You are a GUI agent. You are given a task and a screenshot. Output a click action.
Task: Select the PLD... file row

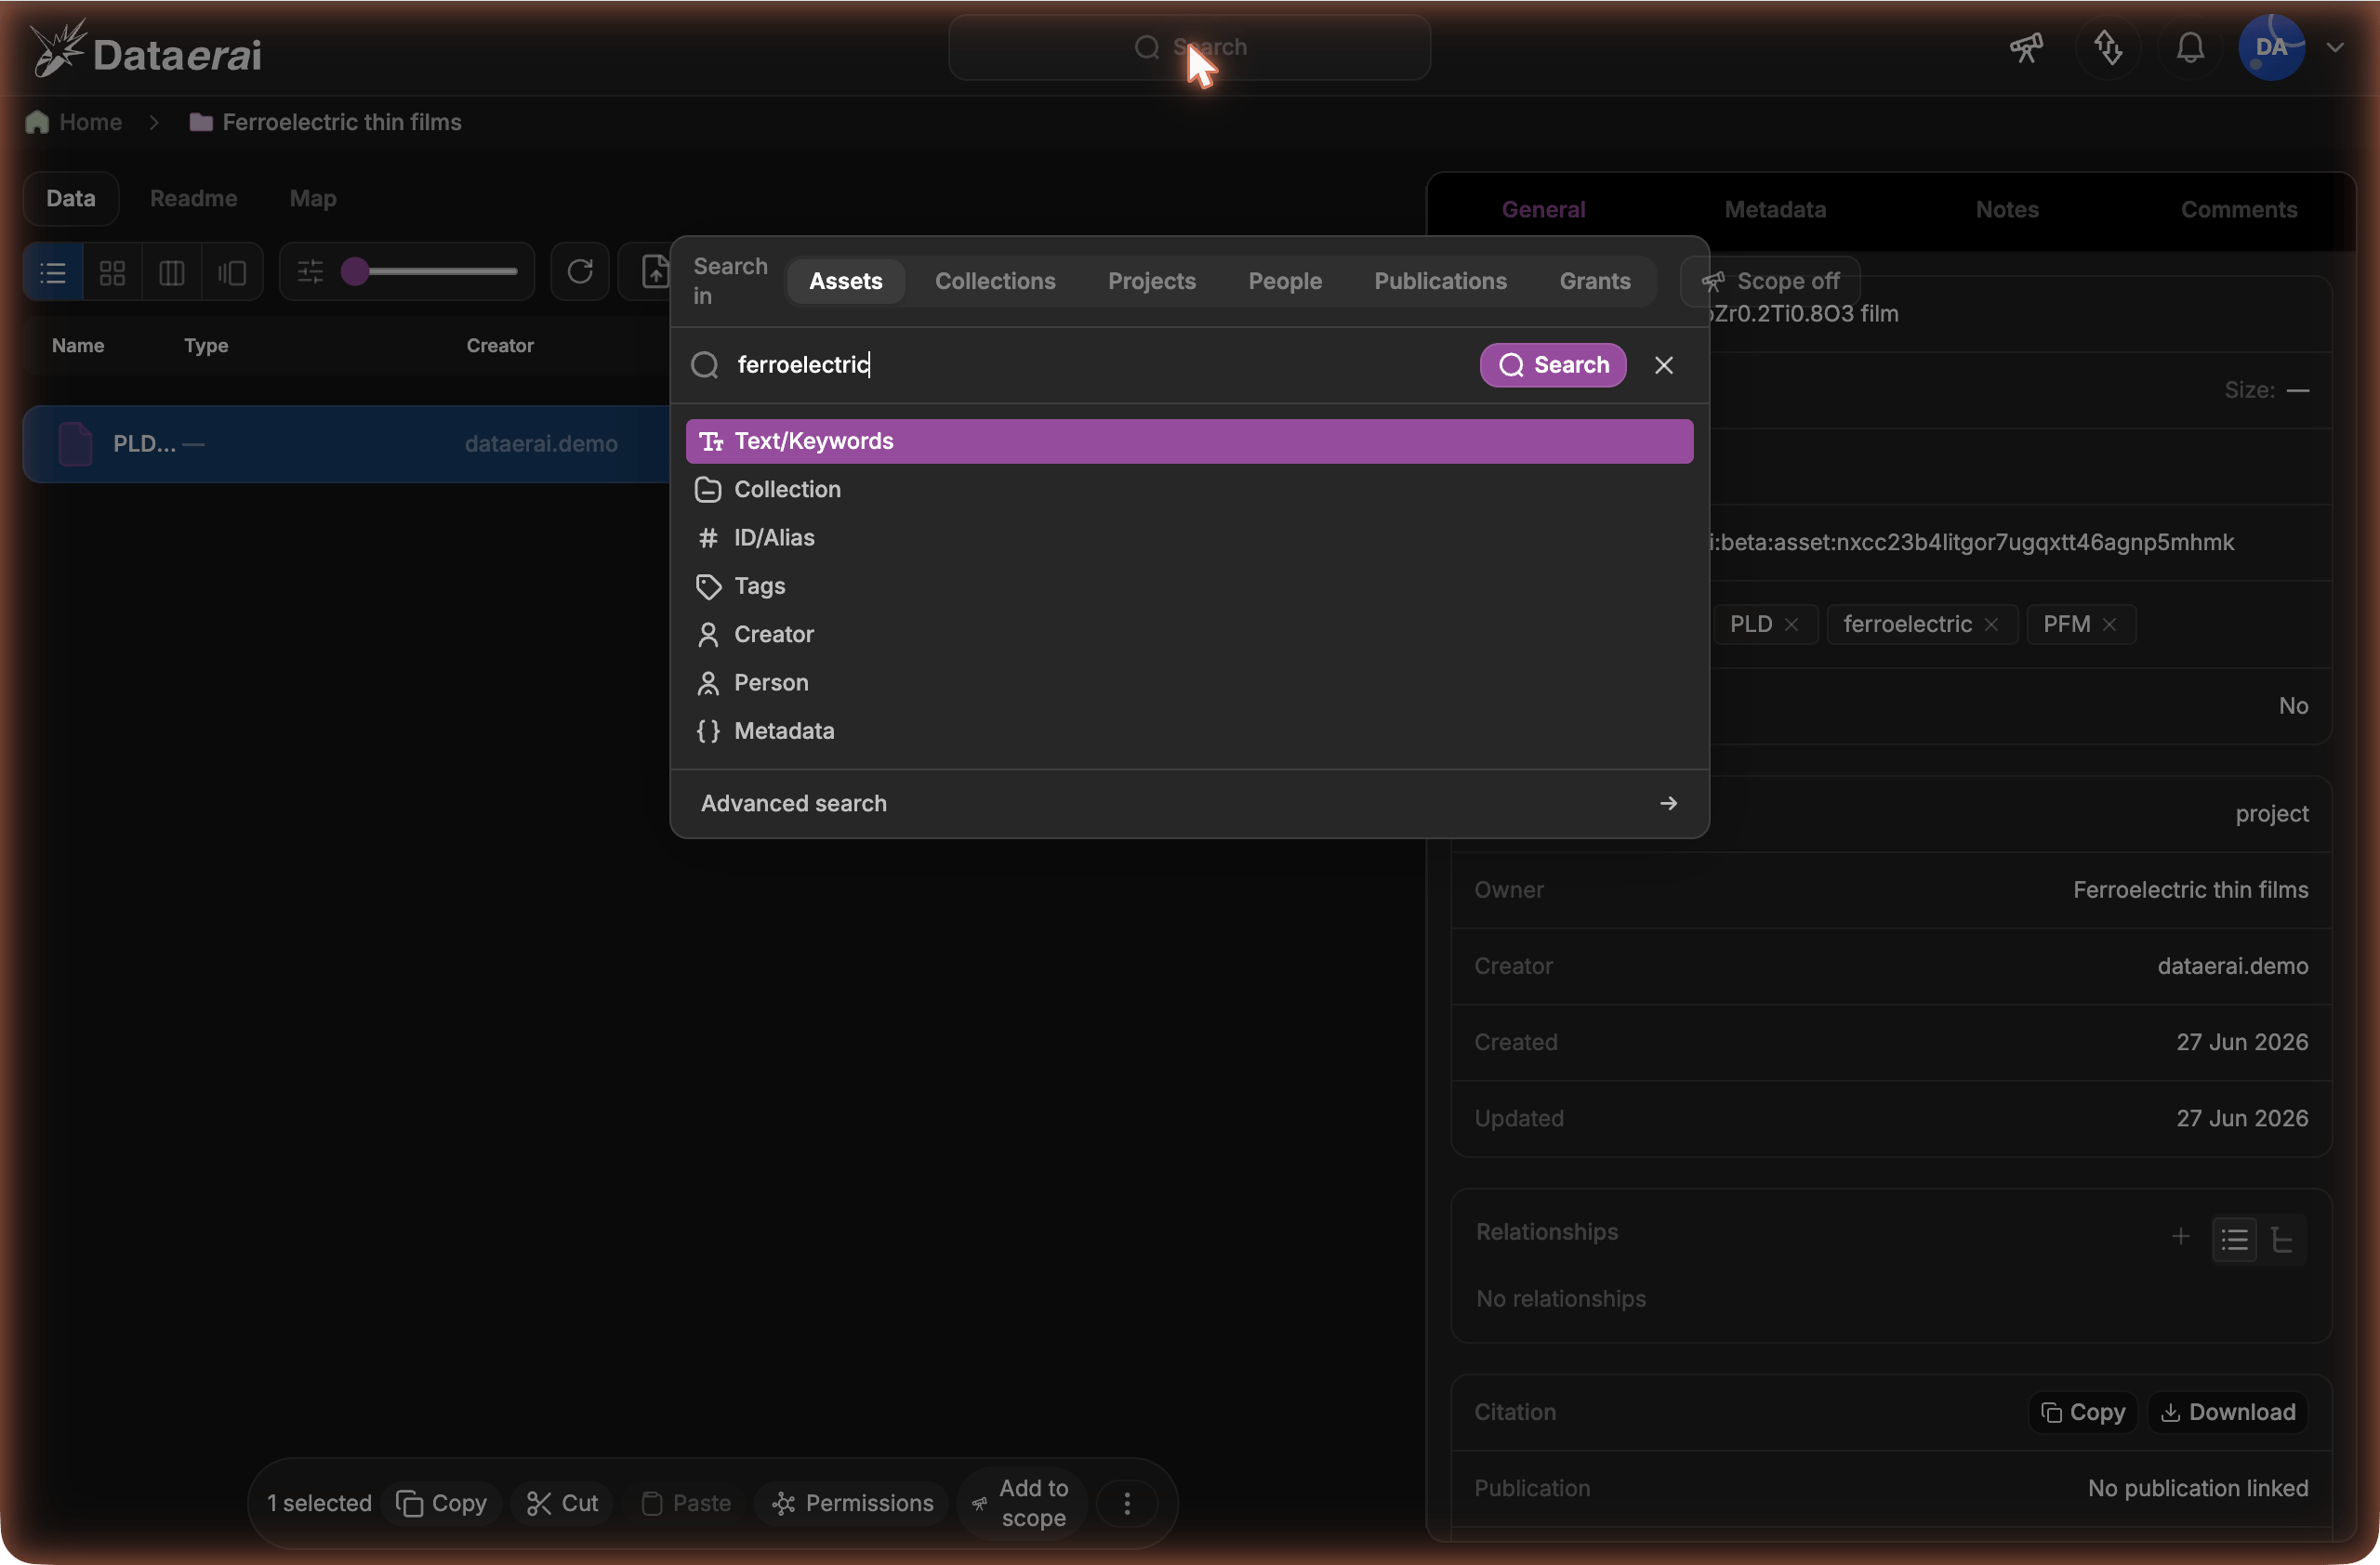pos(346,443)
